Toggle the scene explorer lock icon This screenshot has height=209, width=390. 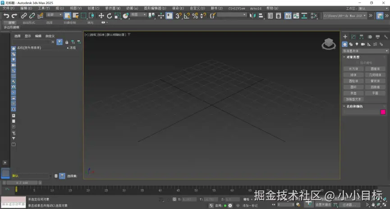(67, 42)
